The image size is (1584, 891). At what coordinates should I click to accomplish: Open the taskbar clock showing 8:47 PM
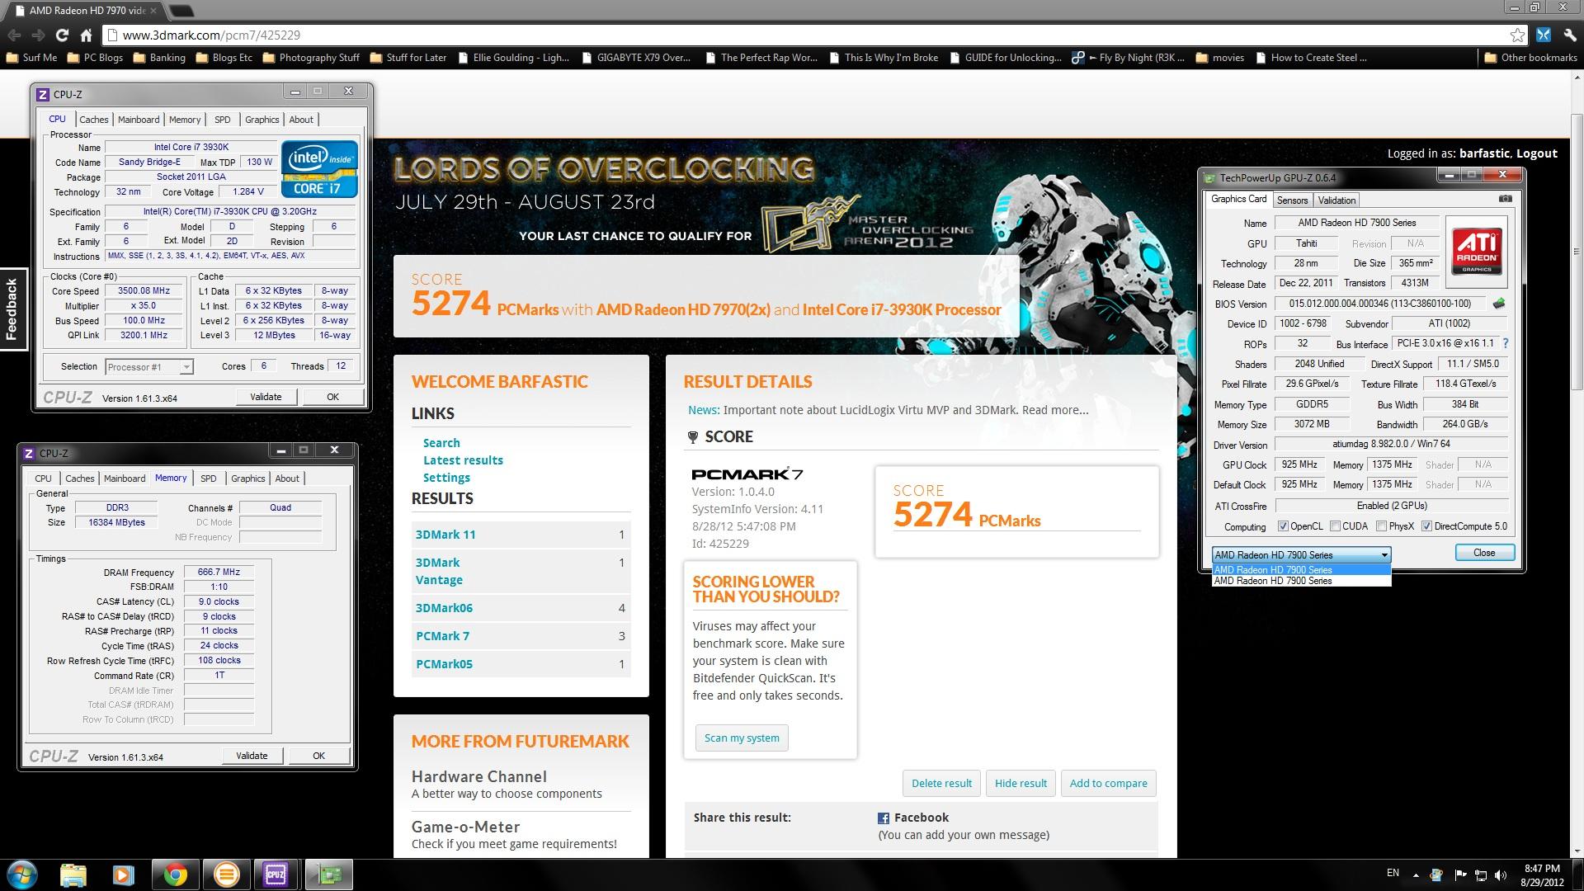coord(1542,874)
